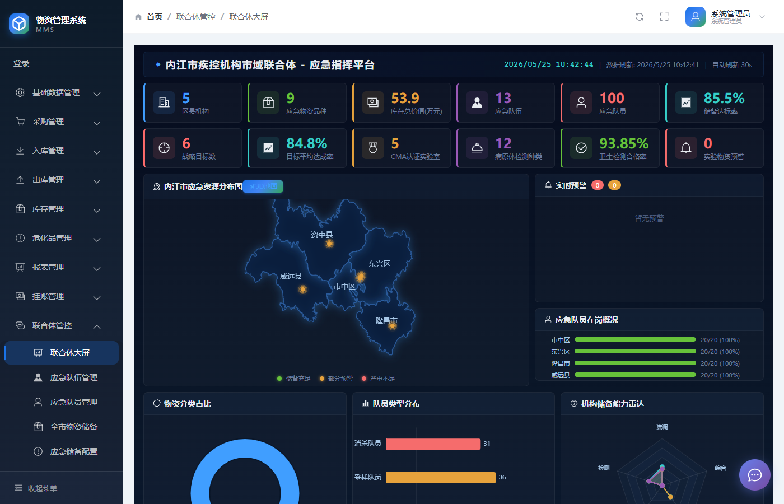The width and height of the screenshot is (784, 504).
Task: Click the home icon in breadcrumb
Action: [138, 17]
